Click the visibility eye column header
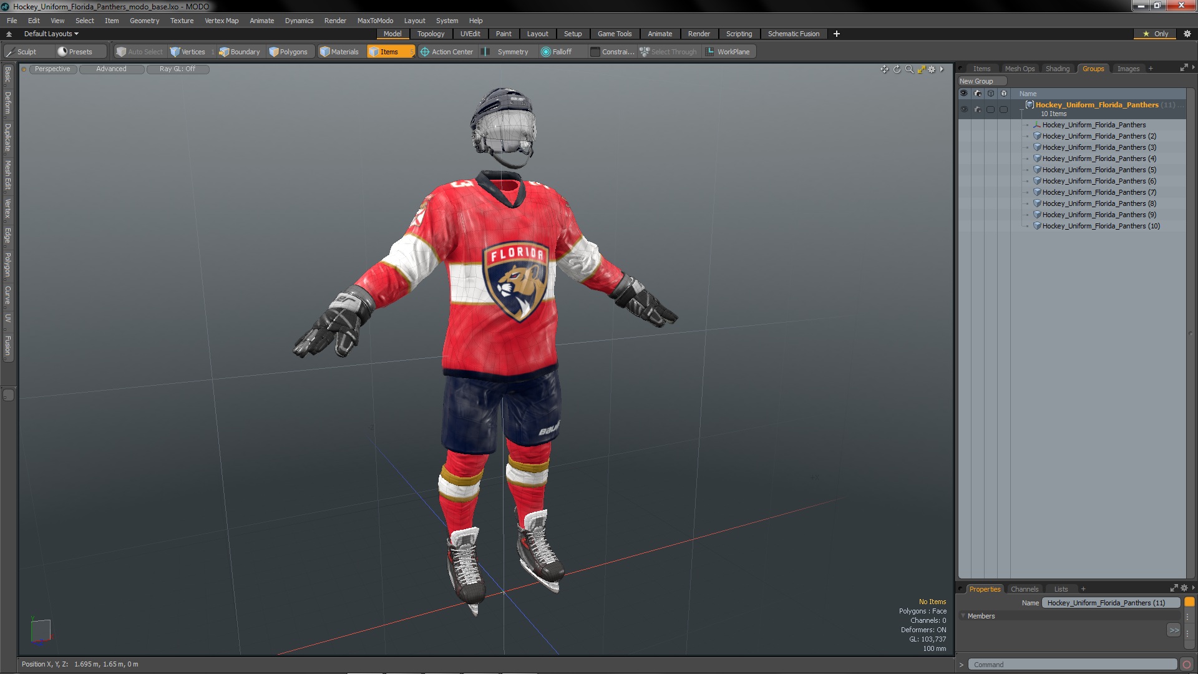Image resolution: width=1198 pixels, height=674 pixels. point(964,94)
